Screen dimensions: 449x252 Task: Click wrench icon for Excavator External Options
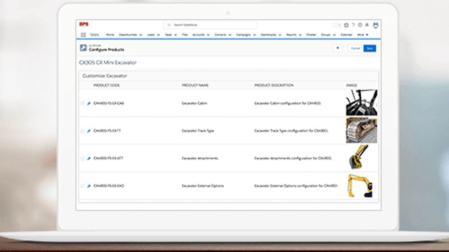[x=89, y=186]
